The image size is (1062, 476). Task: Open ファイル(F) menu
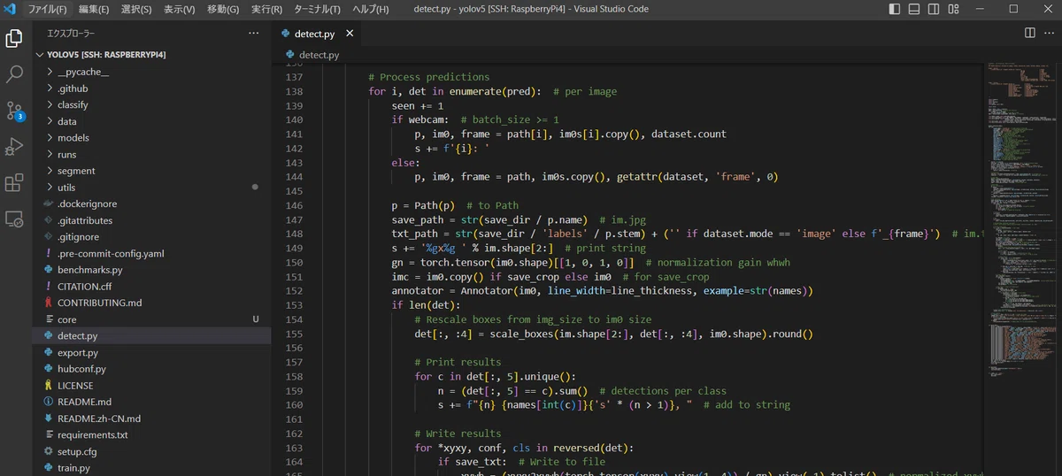pos(47,9)
